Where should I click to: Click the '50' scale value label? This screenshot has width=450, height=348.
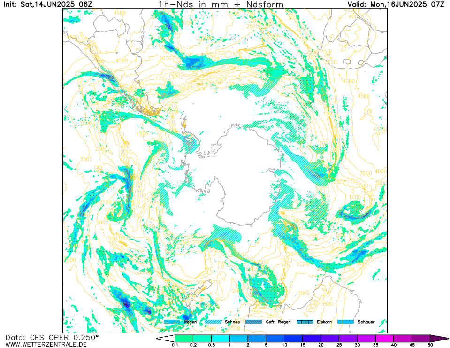[x=430, y=345]
